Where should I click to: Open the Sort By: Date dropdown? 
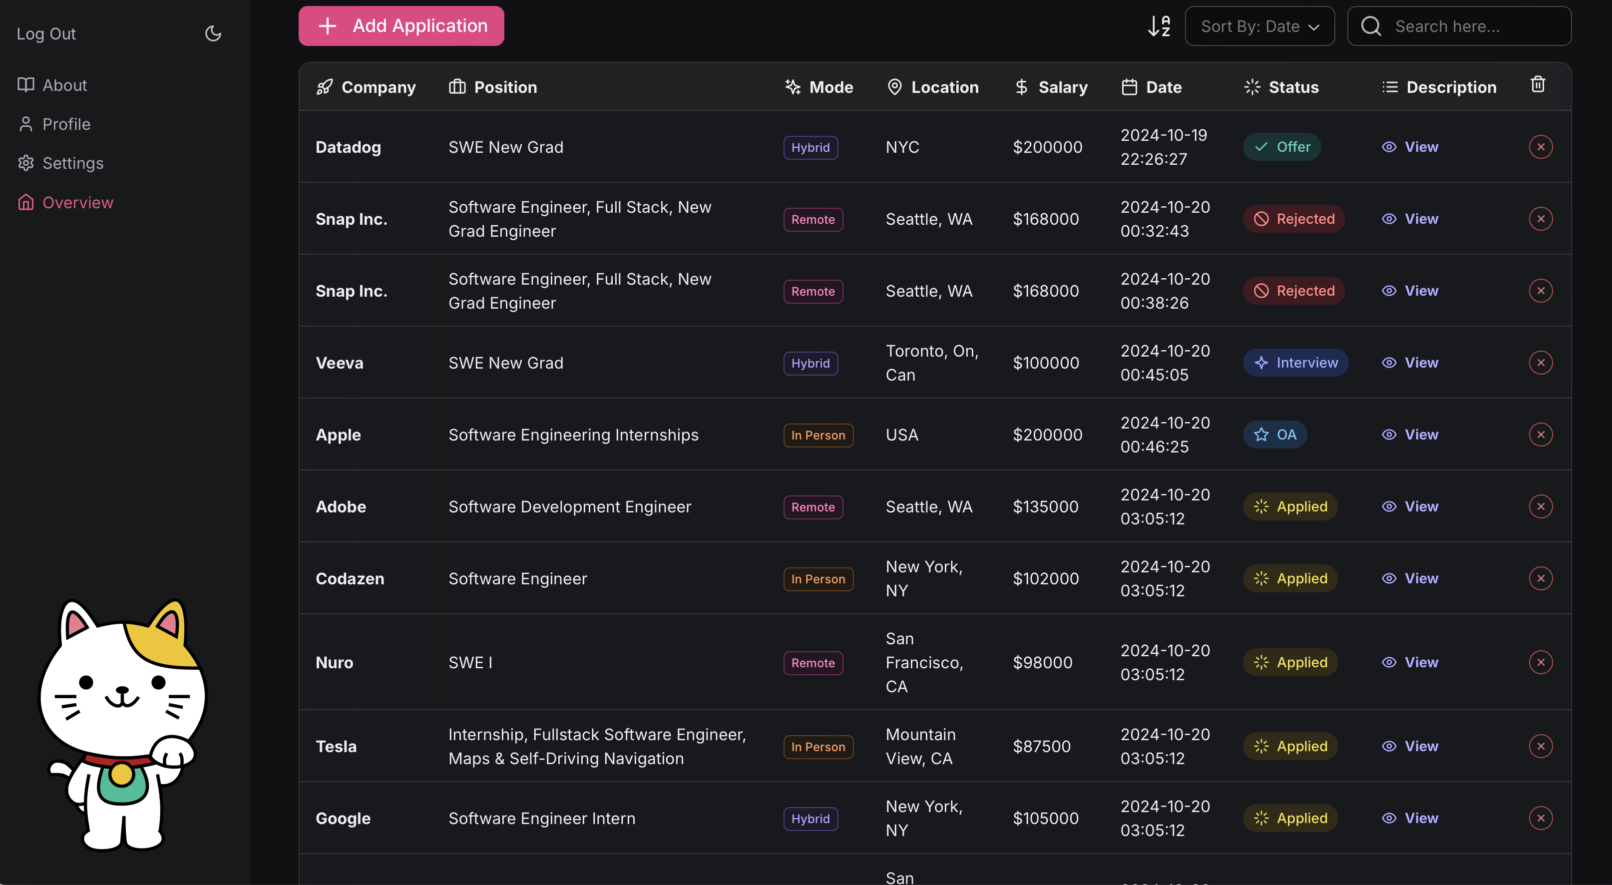pos(1259,26)
